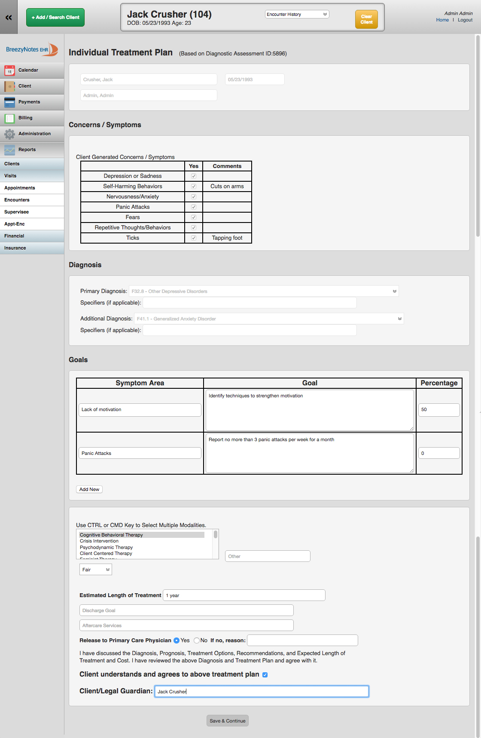This screenshot has height=738, width=481.
Task: Click the goal text about panic attacks per week
Action: tap(310, 454)
